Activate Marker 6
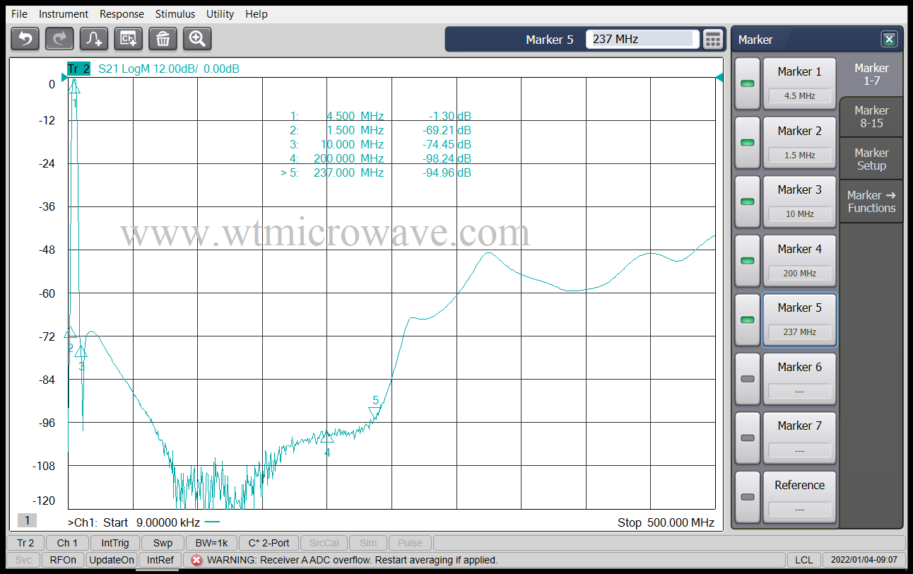Image resolution: width=913 pixels, height=574 pixels. click(x=799, y=378)
